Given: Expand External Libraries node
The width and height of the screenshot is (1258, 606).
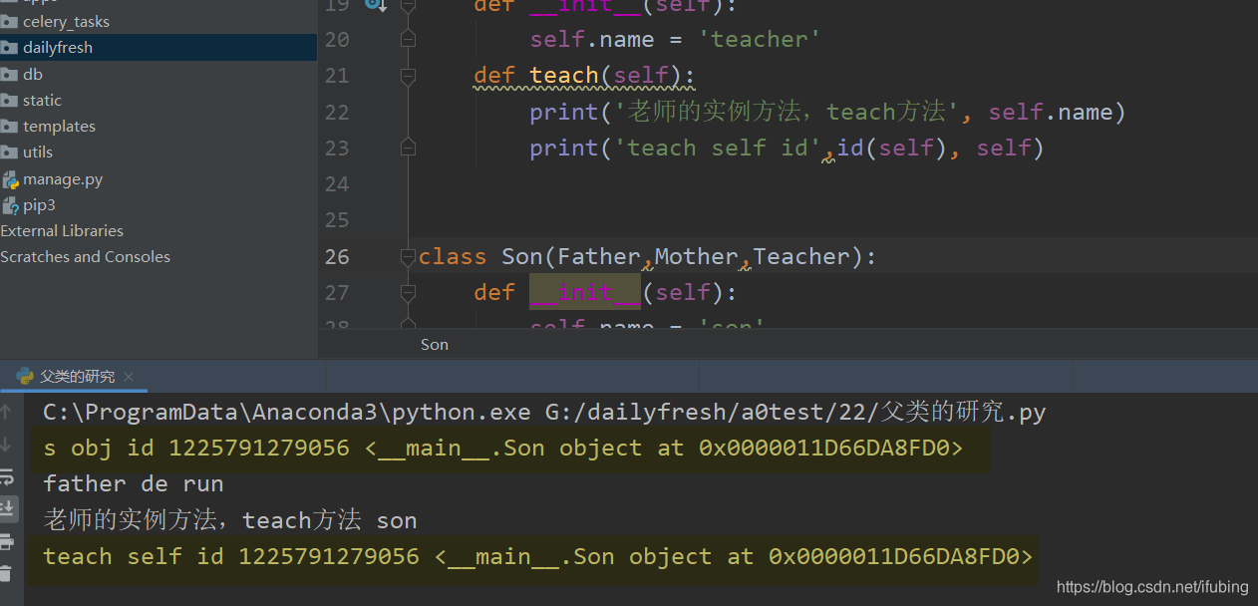Looking at the screenshot, I should (x=62, y=231).
